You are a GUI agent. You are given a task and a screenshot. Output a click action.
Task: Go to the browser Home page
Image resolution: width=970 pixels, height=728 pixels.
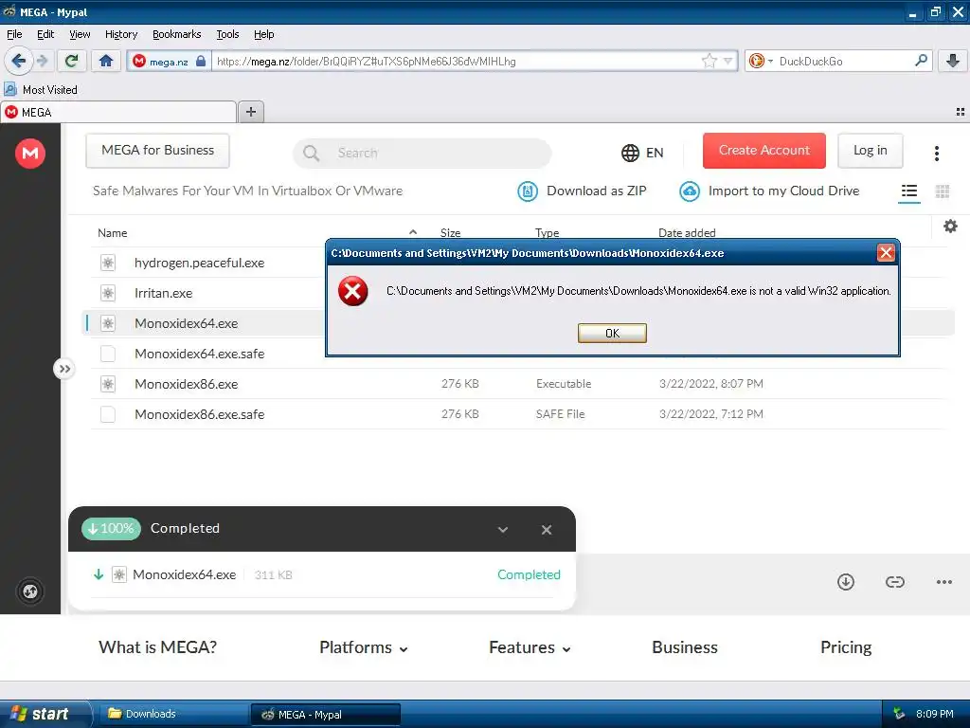pyautogui.click(x=106, y=61)
